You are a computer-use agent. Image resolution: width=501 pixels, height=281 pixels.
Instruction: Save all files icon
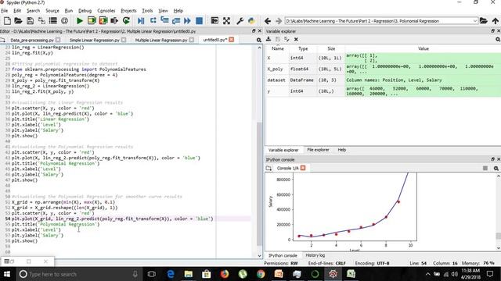pyautogui.click(x=41, y=21)
